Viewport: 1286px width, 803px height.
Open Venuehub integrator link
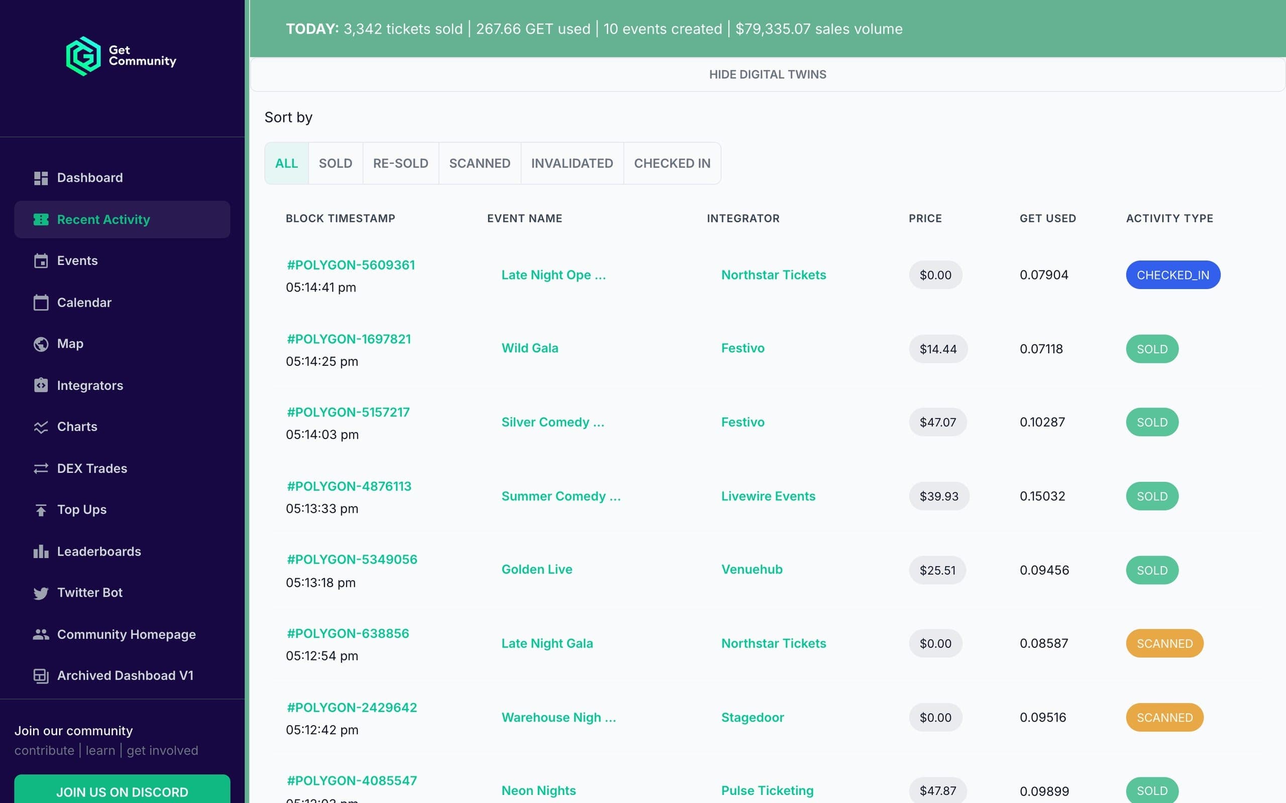tap(752, 569)
